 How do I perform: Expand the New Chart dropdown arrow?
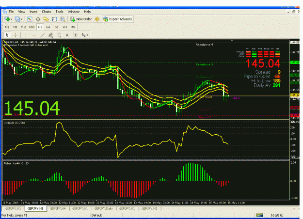(12, 19)
